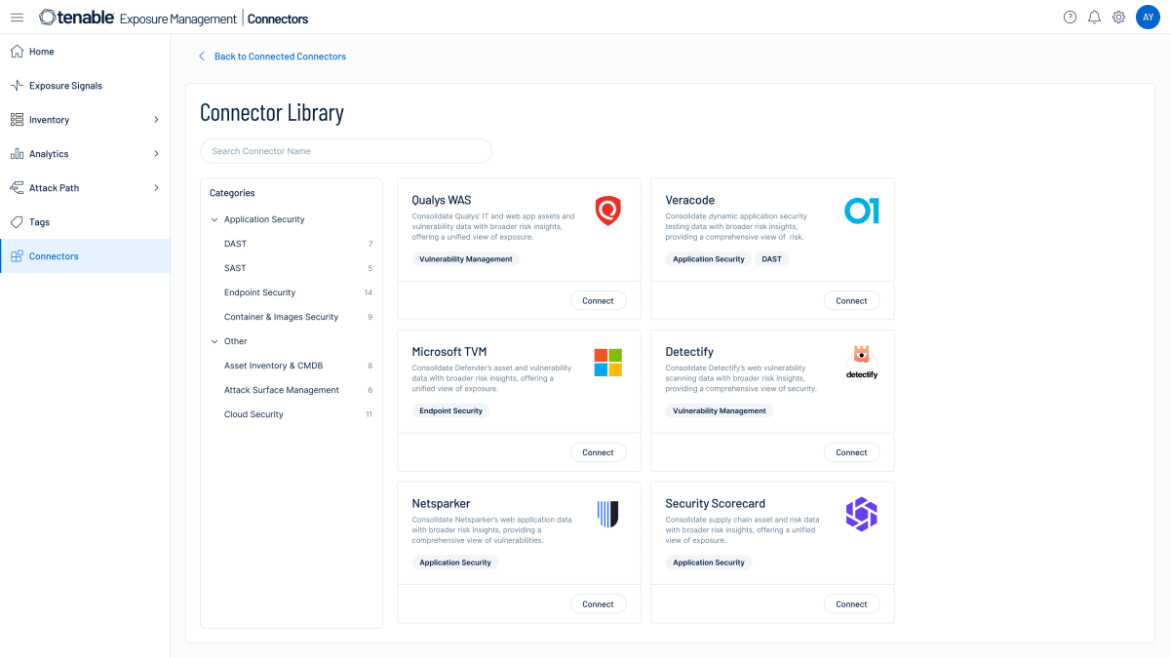Viewport: 1170px width, 658px height.
Task: Click the Veracode blue logo
Action: (x=861, y=211)
